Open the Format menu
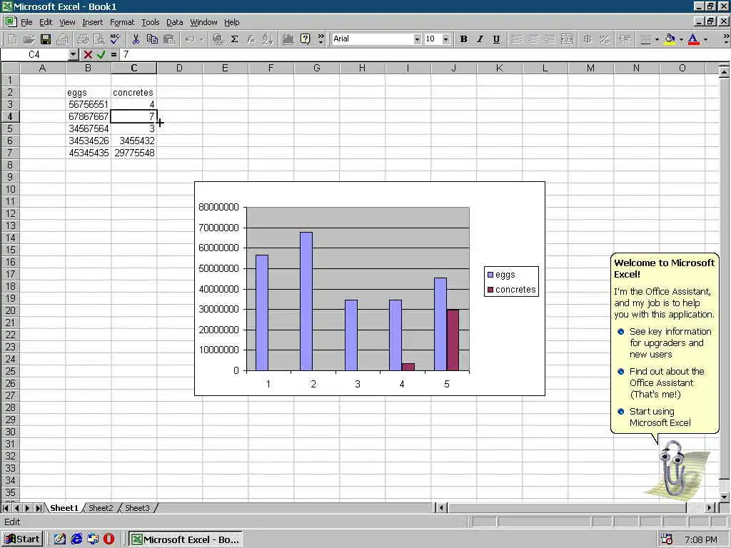 121,22
